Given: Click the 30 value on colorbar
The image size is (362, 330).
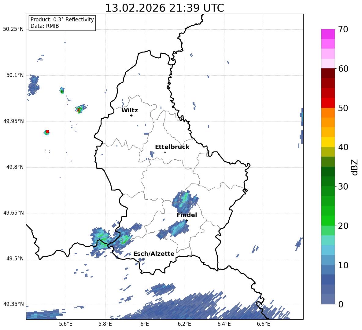Looking at the screenshot, I should click(x=343, y=187).
